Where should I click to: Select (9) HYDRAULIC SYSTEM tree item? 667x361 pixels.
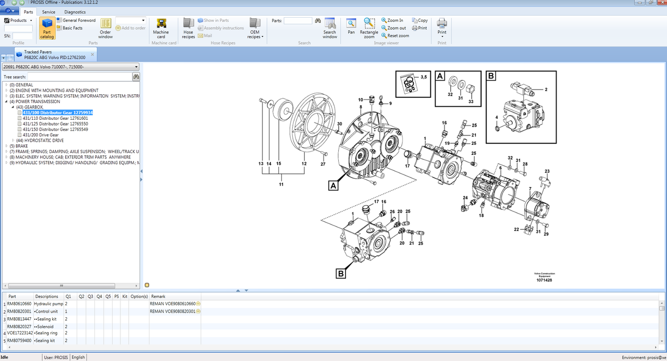(74, 163)
